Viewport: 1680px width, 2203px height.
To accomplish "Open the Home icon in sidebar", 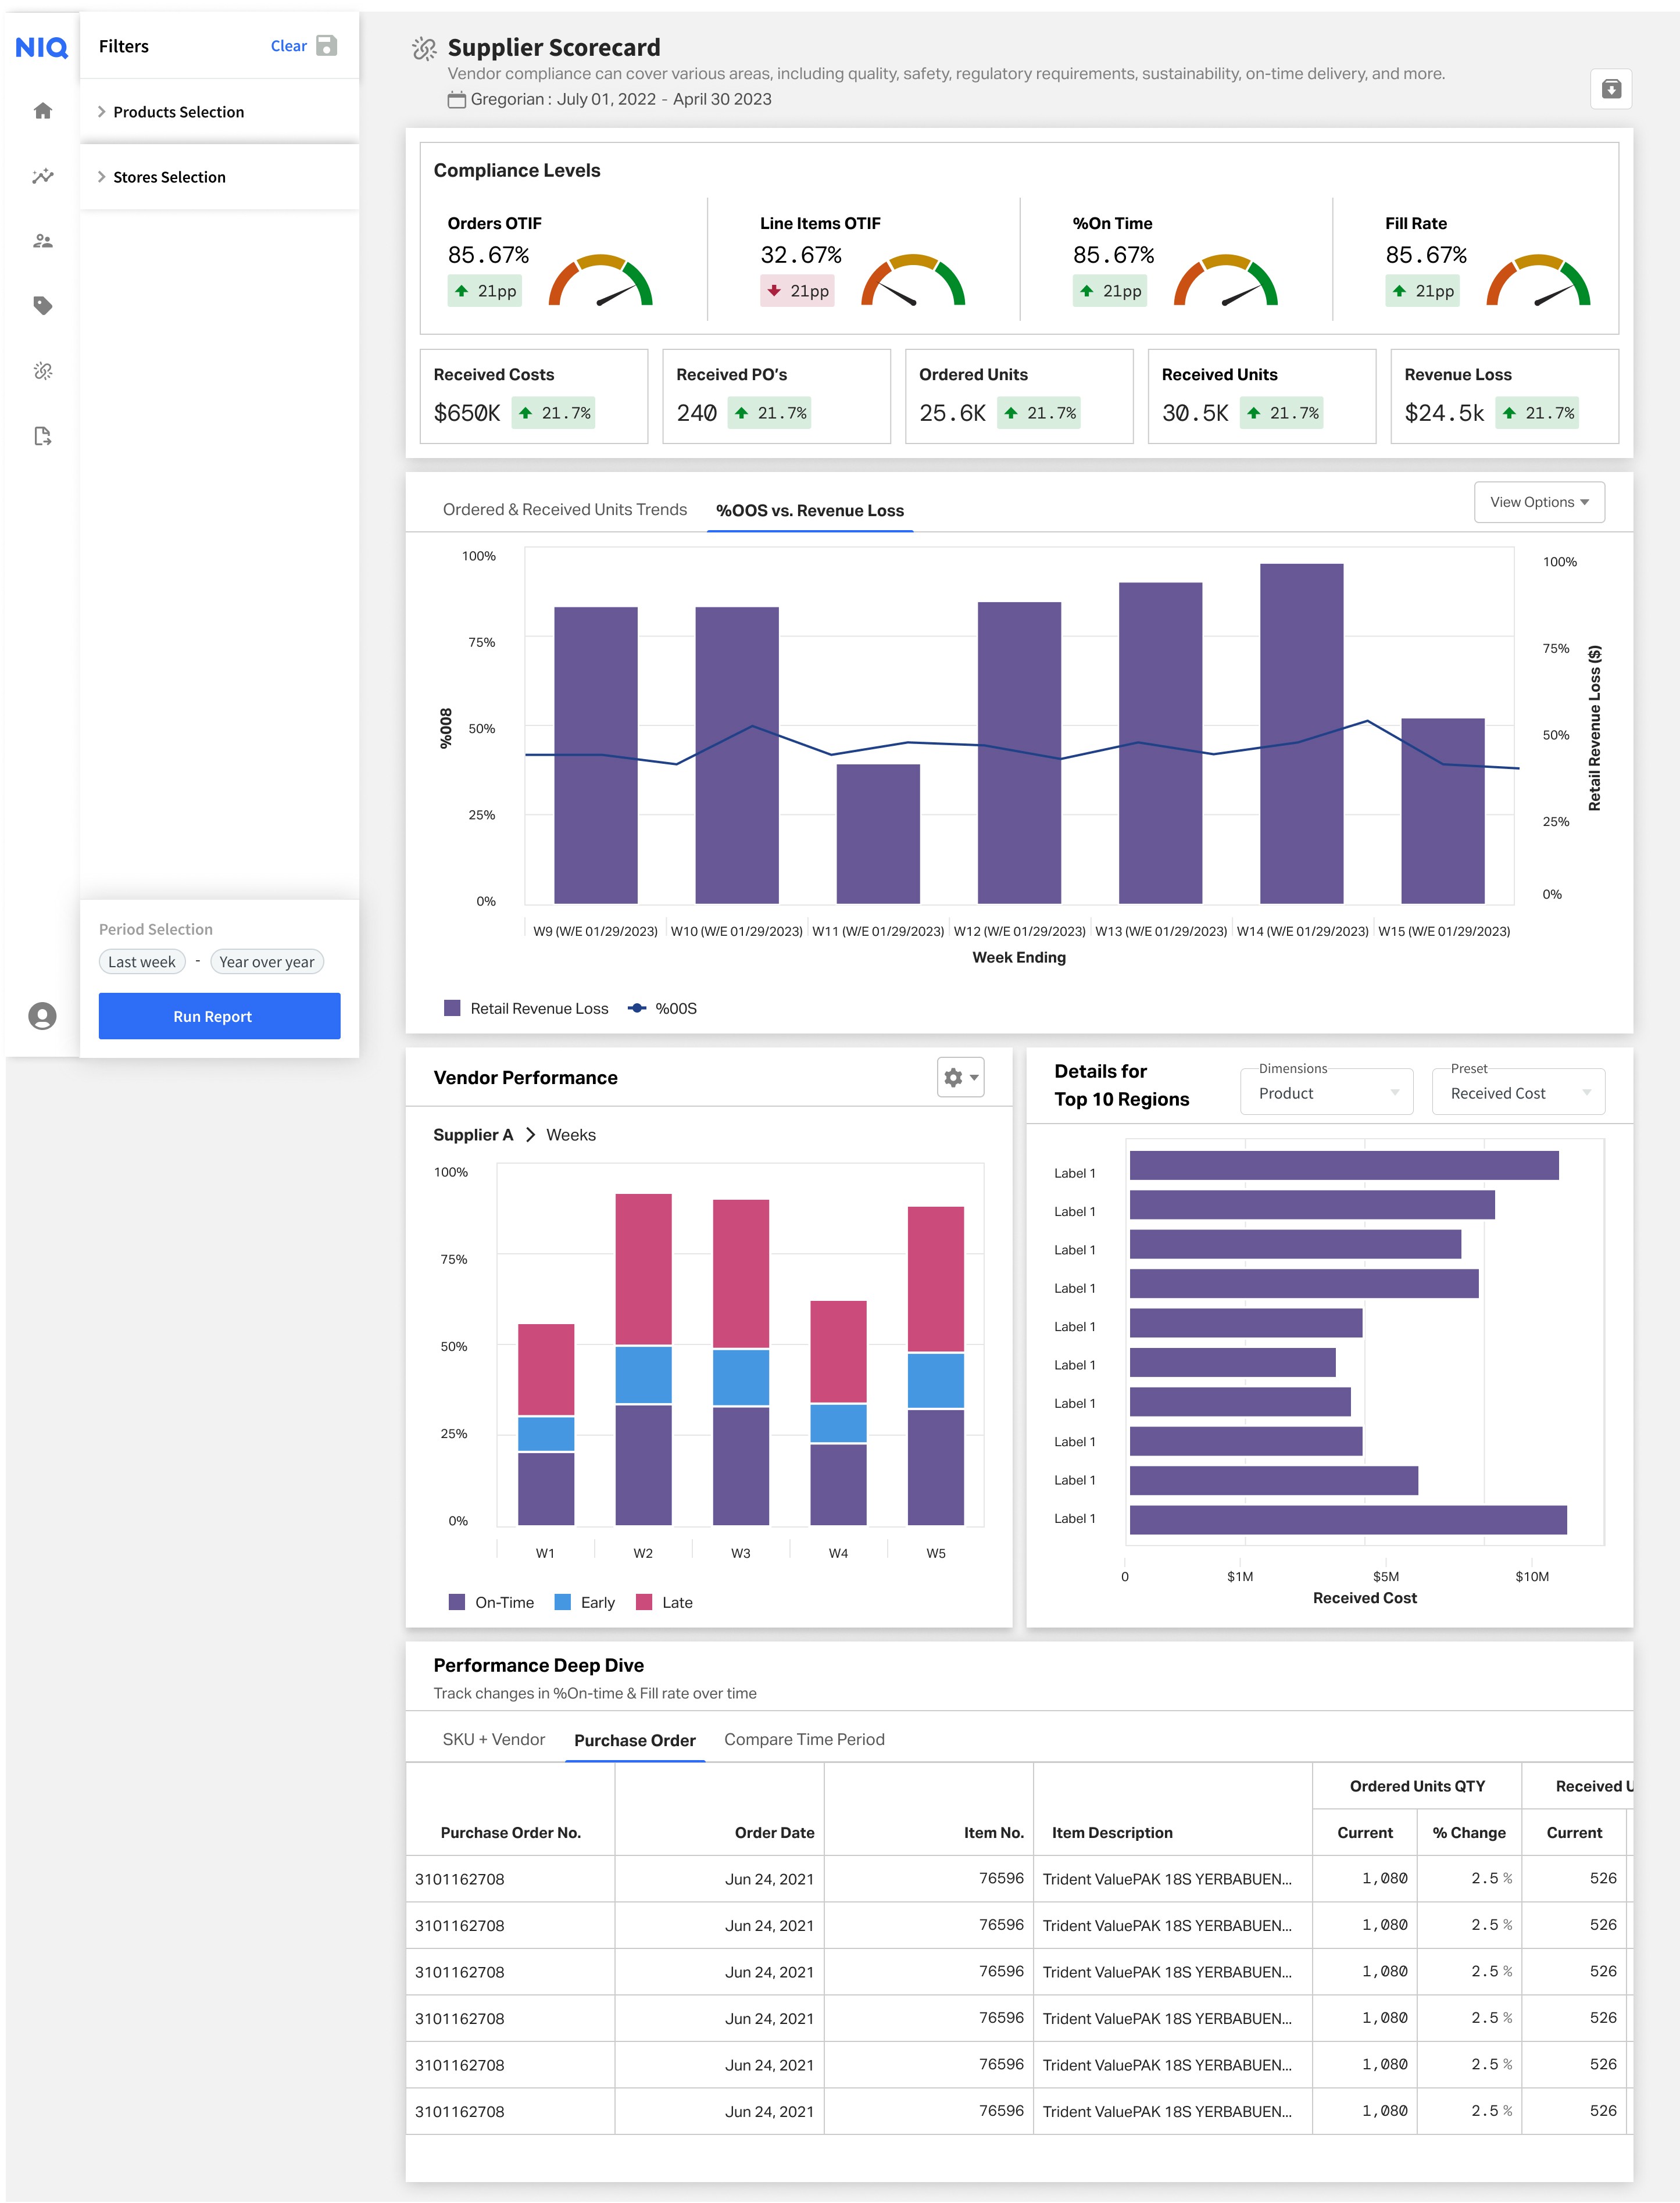I will pyautogui.click(x=42, y=111).
